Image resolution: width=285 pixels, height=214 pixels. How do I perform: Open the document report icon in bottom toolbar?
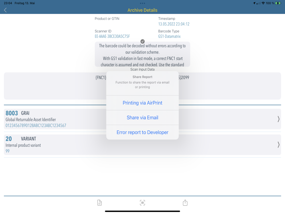[x=99, y=203]
